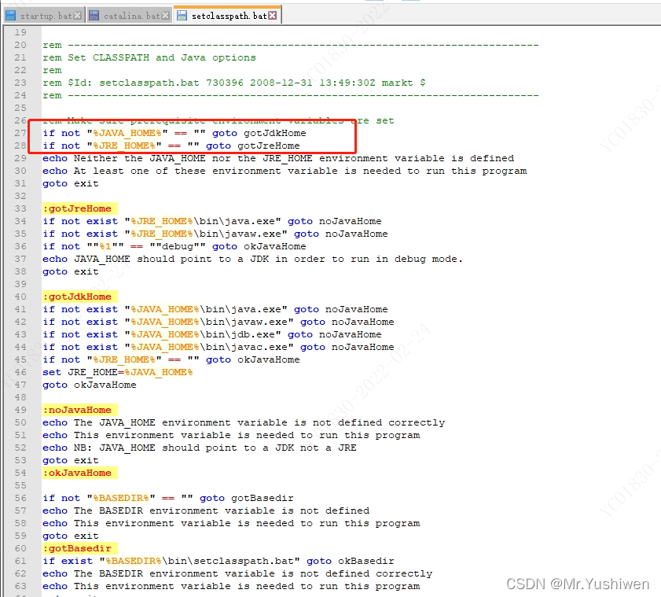Click the save icon on catalina.bat tab
This screenshot has width=661, height=597.
[x=94, y=16]
